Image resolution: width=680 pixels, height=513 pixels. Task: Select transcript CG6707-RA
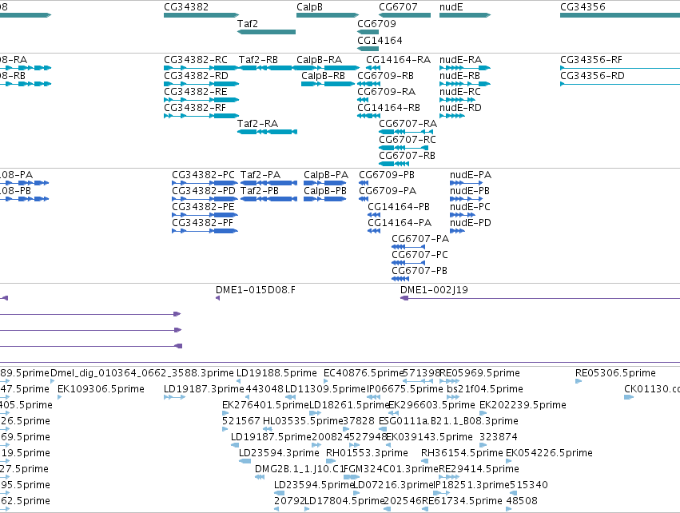click(x=408, y=124)
